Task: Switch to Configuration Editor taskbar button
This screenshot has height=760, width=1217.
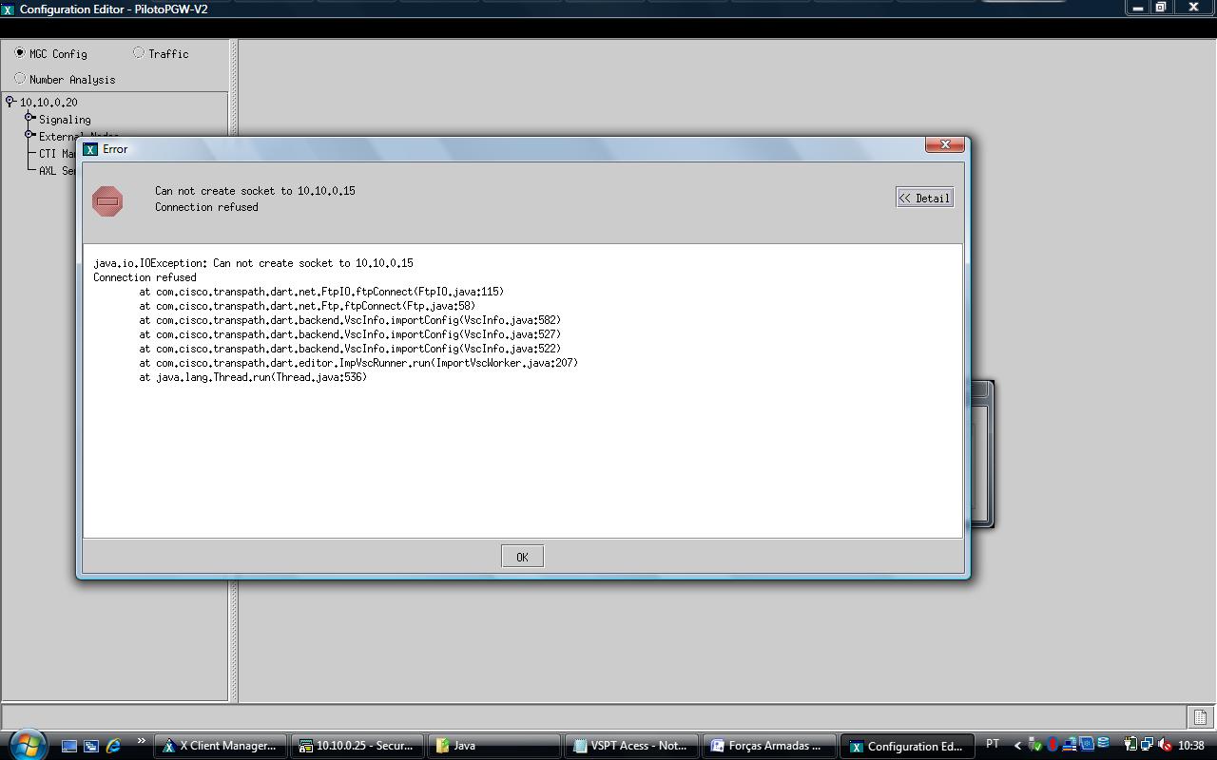Action: coord(906,746)
